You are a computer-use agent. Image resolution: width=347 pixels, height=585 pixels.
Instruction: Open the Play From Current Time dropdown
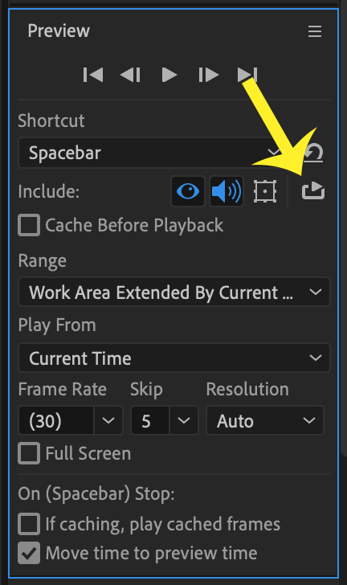(x=174, y=358)
